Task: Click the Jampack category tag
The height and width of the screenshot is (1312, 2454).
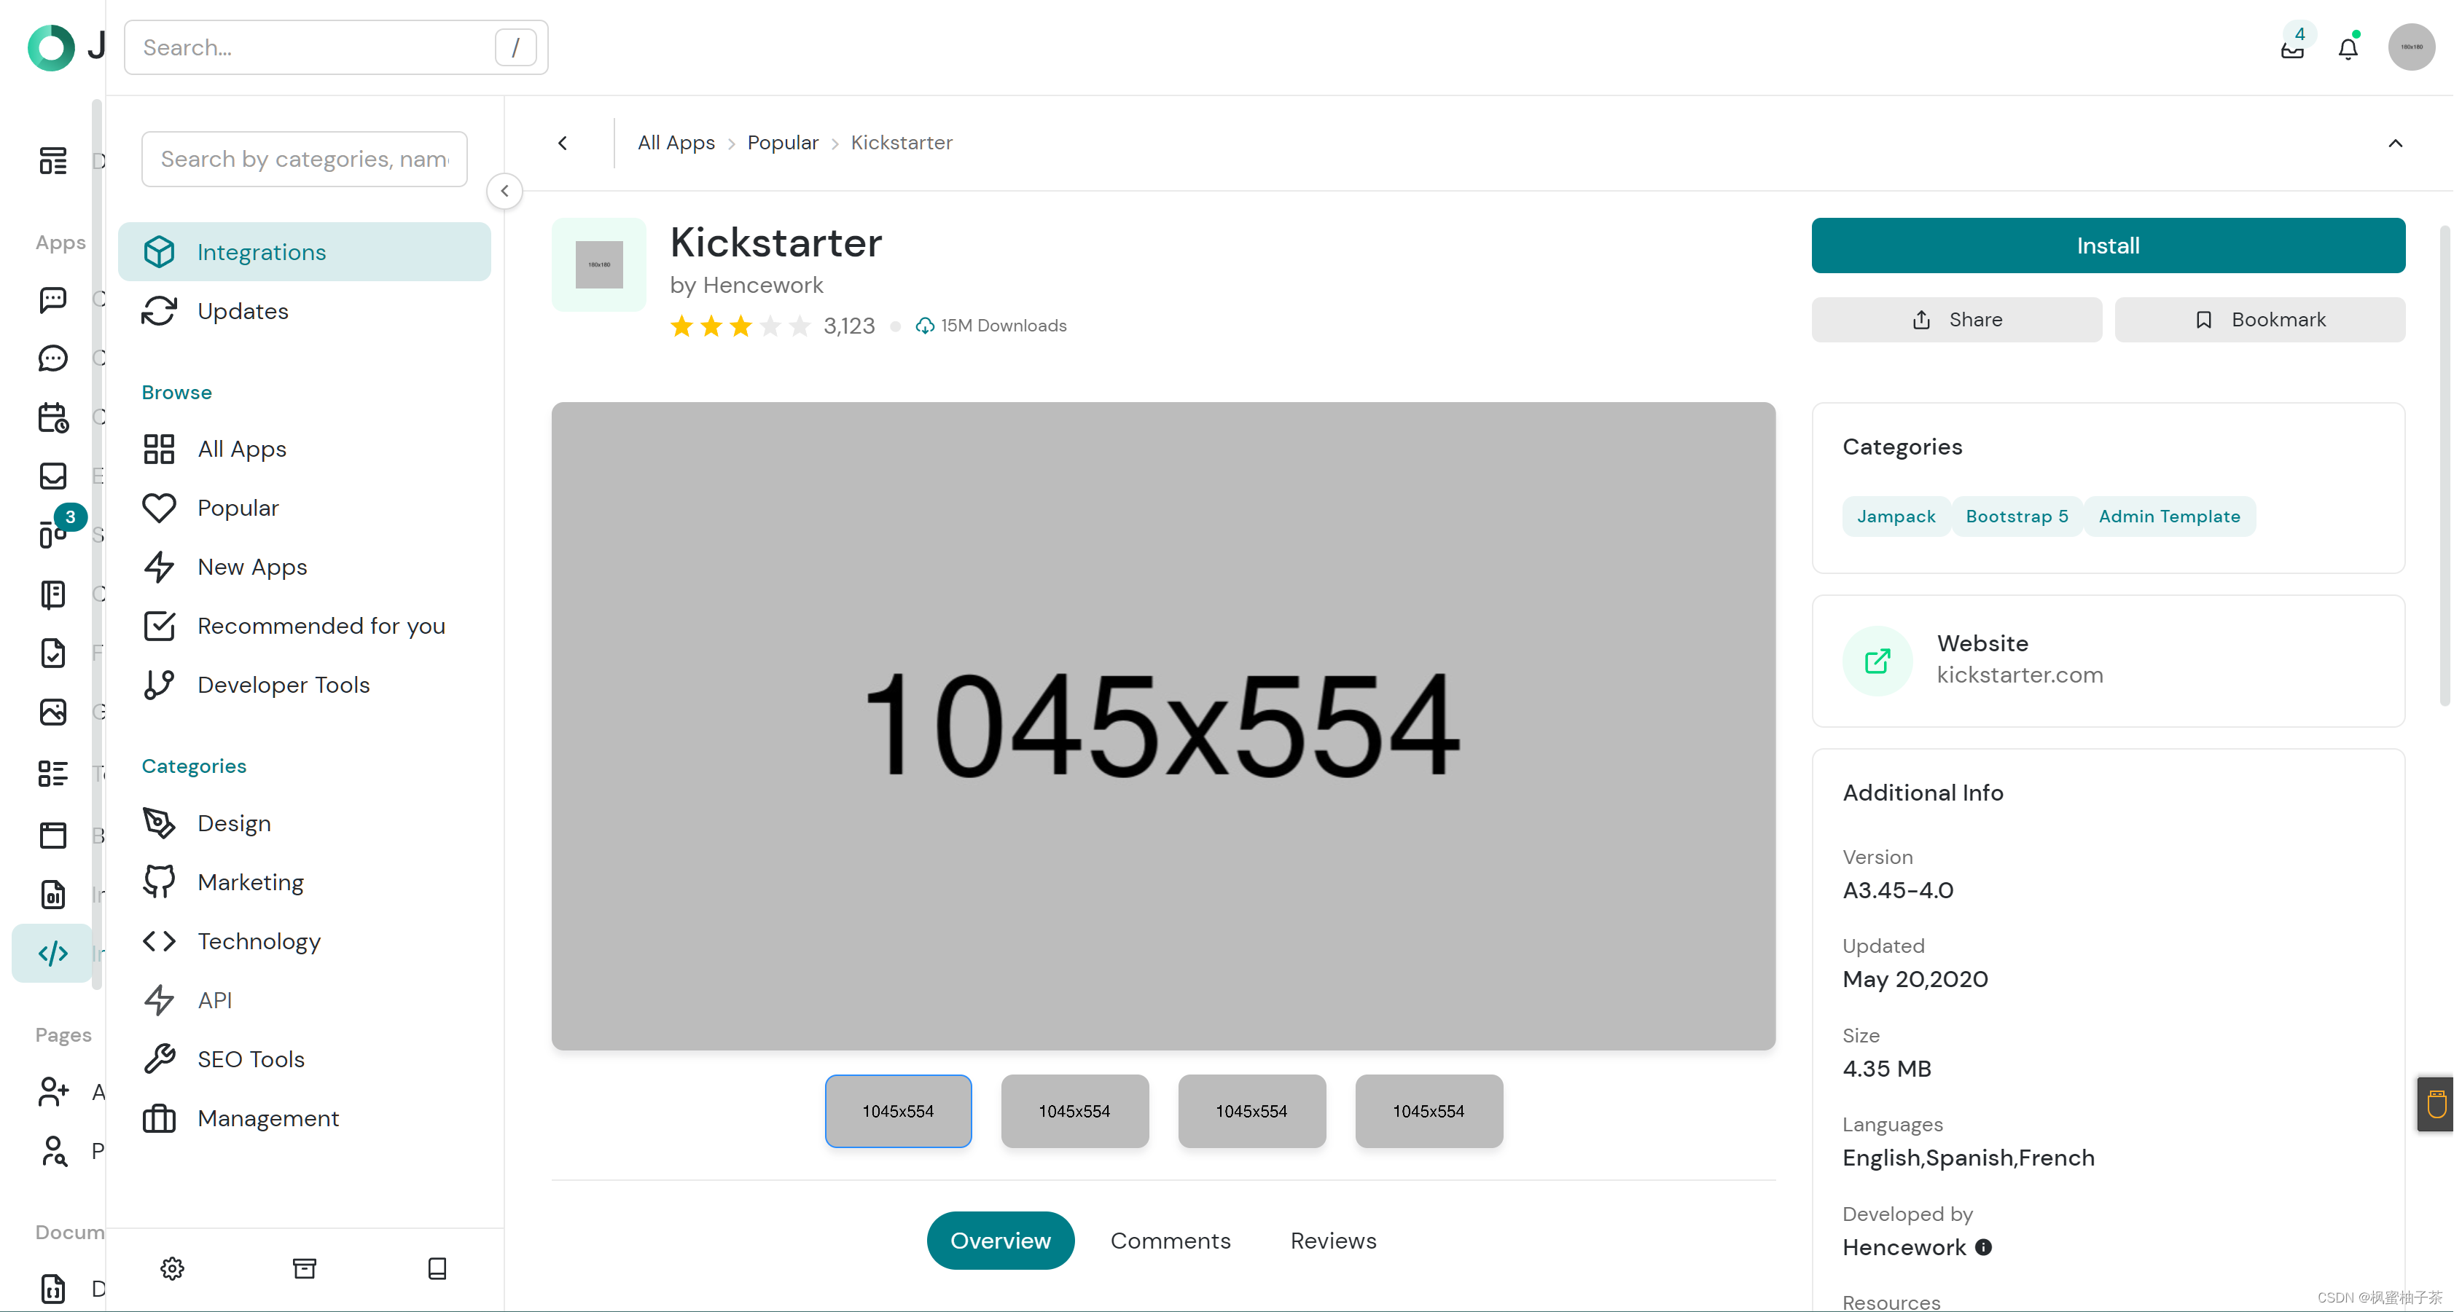Action: click(x=1896, y=516)
